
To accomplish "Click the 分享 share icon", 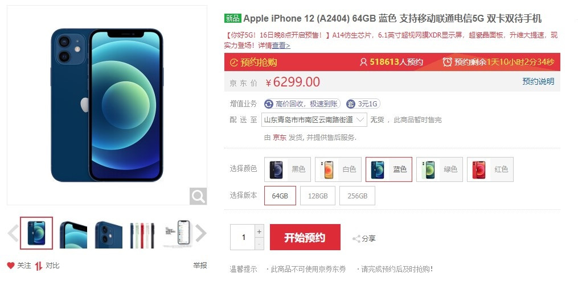I will [356, 239].
